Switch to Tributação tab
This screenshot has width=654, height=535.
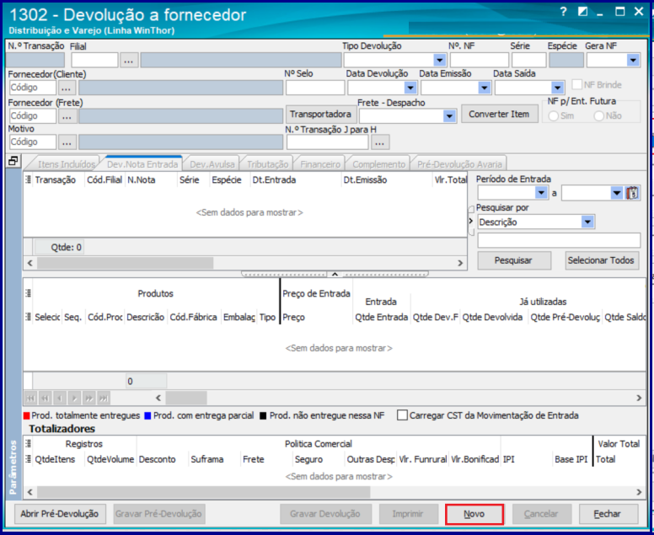267,164
